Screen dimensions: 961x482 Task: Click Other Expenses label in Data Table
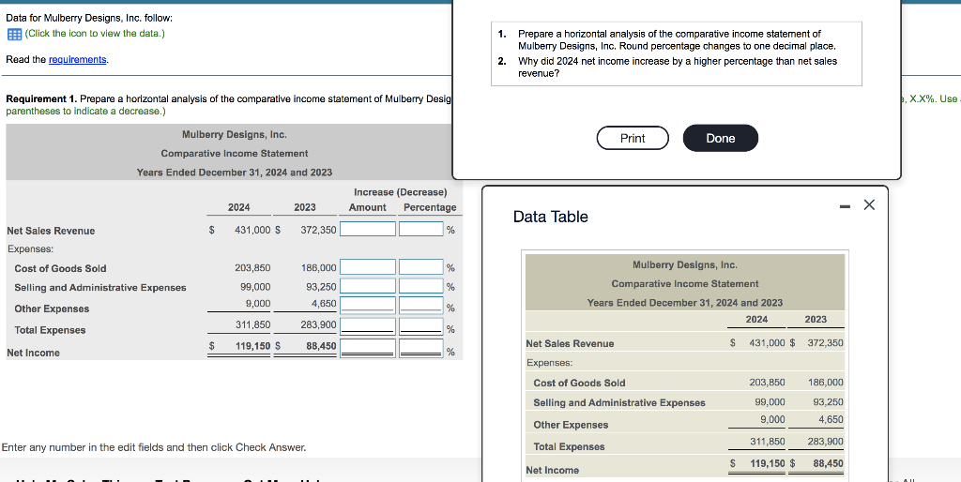[571, 425]
